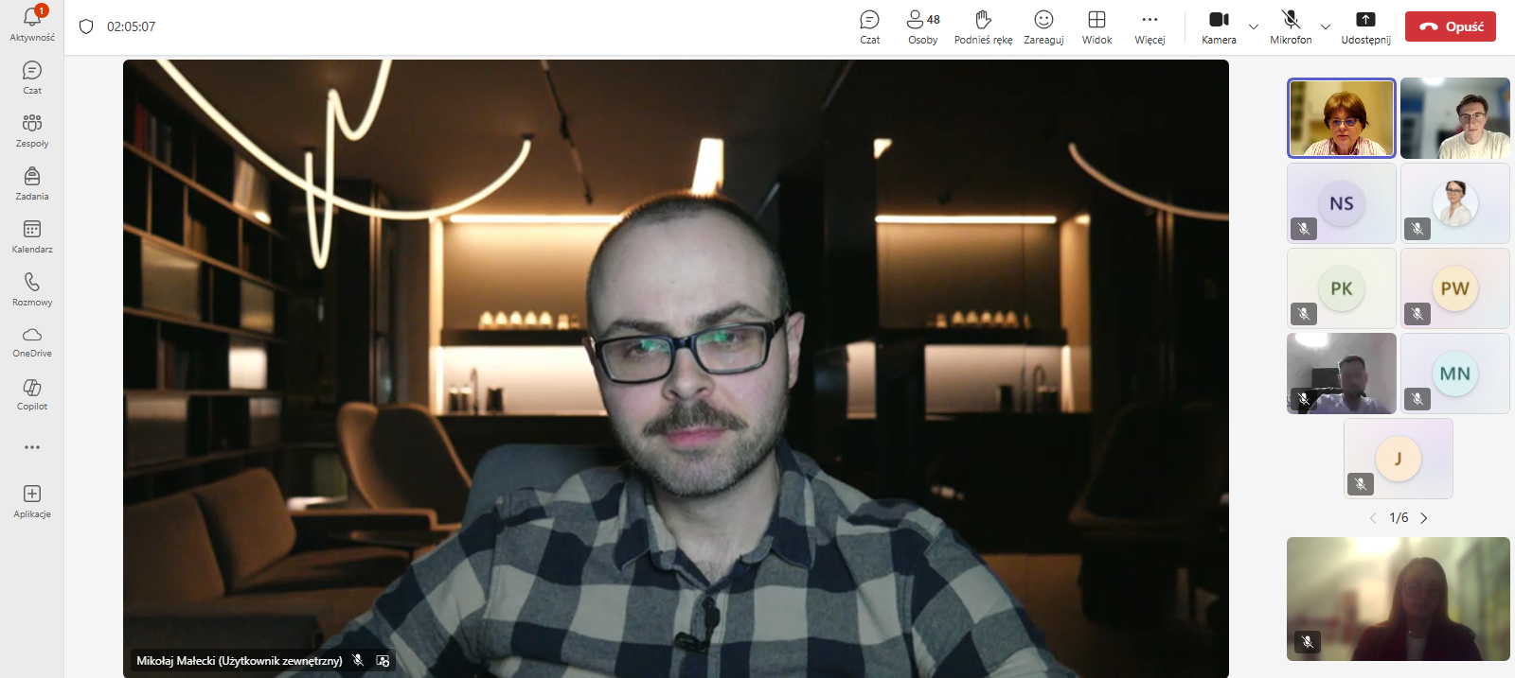Launch Copilot from the sidebar
The height and width of the screenshot is (678, 1515).
pos(32,394)
